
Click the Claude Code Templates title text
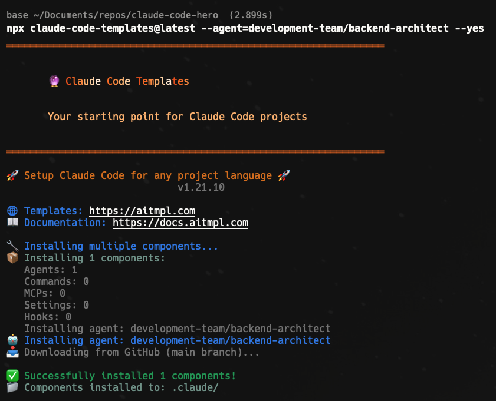[x=127, y=81]
